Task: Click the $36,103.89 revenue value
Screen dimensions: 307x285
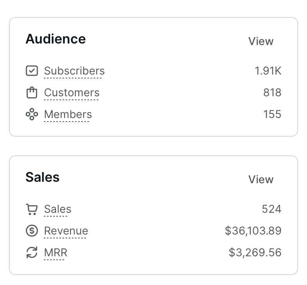Action: [253, 231]
